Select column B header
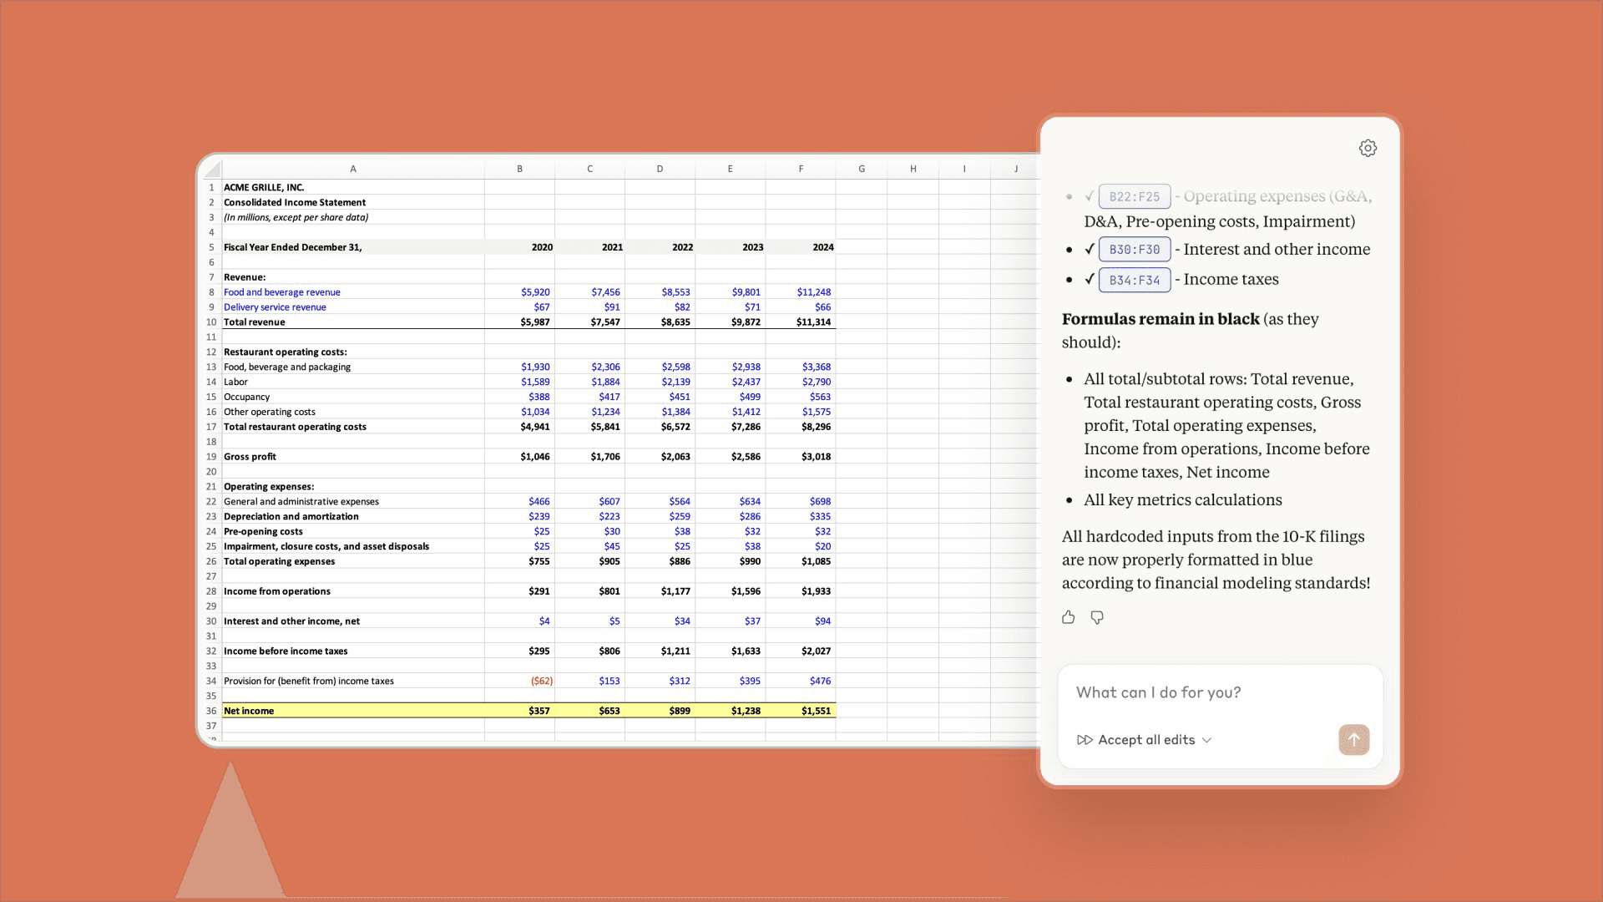This screenshot has width=1603, height=902. tap(519, 169)
